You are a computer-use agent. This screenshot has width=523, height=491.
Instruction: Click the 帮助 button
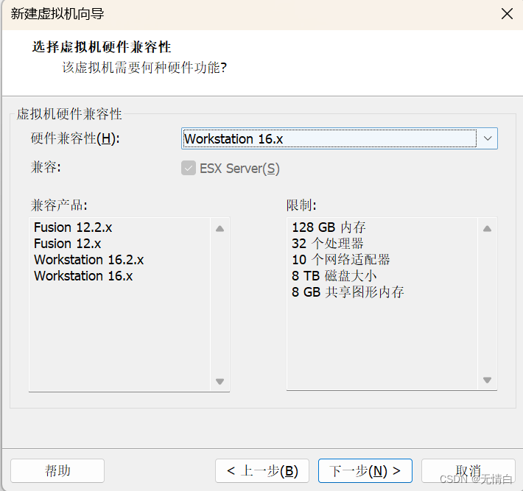tap(57, 470)
